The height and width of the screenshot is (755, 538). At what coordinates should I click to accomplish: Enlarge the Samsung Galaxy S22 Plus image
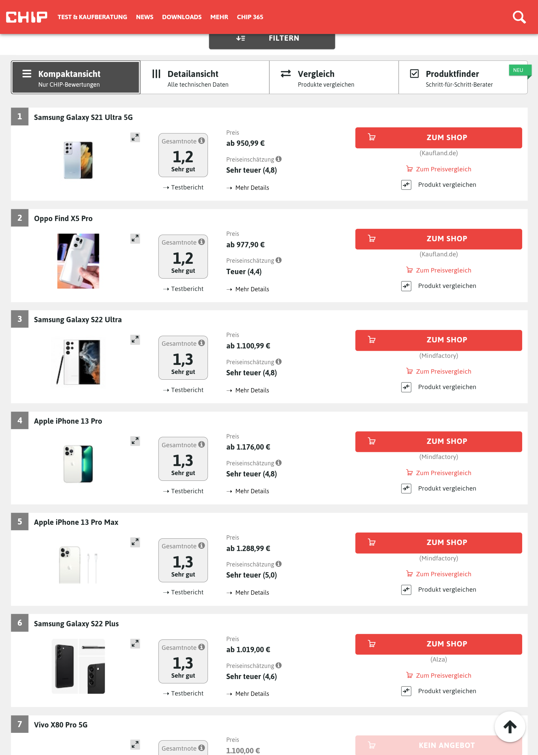pyautogui.click(x=135, y=643)
